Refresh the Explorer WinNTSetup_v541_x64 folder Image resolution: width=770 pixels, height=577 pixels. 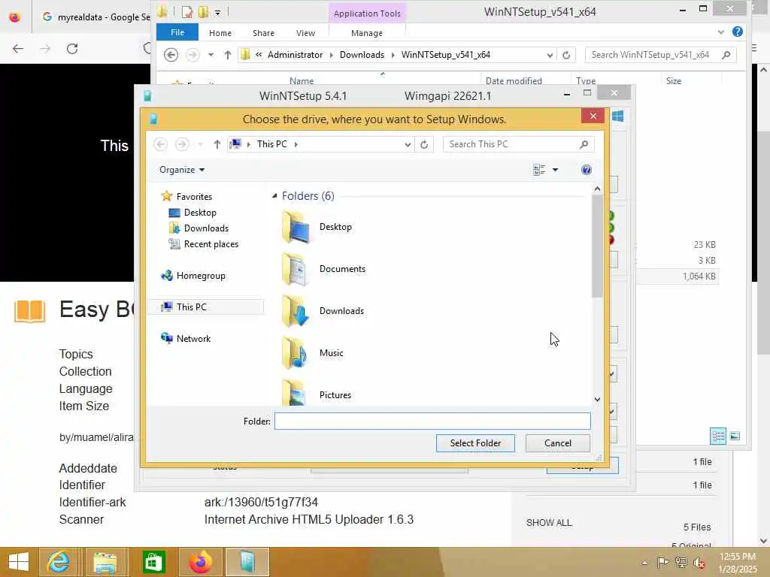tap(566, 55)
